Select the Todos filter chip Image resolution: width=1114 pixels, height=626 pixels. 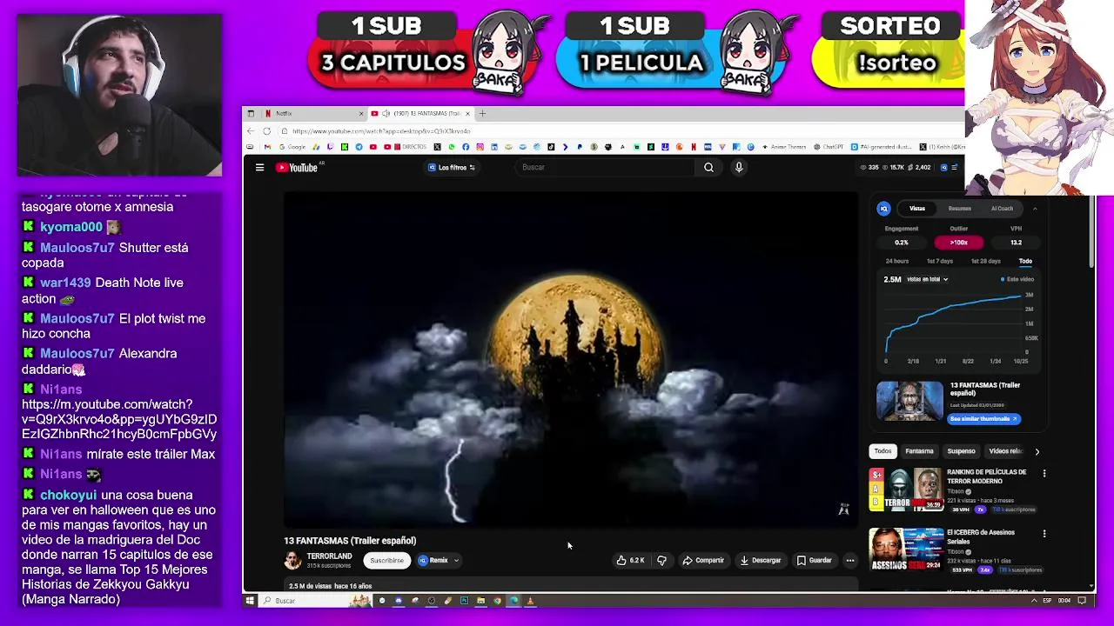882,451
